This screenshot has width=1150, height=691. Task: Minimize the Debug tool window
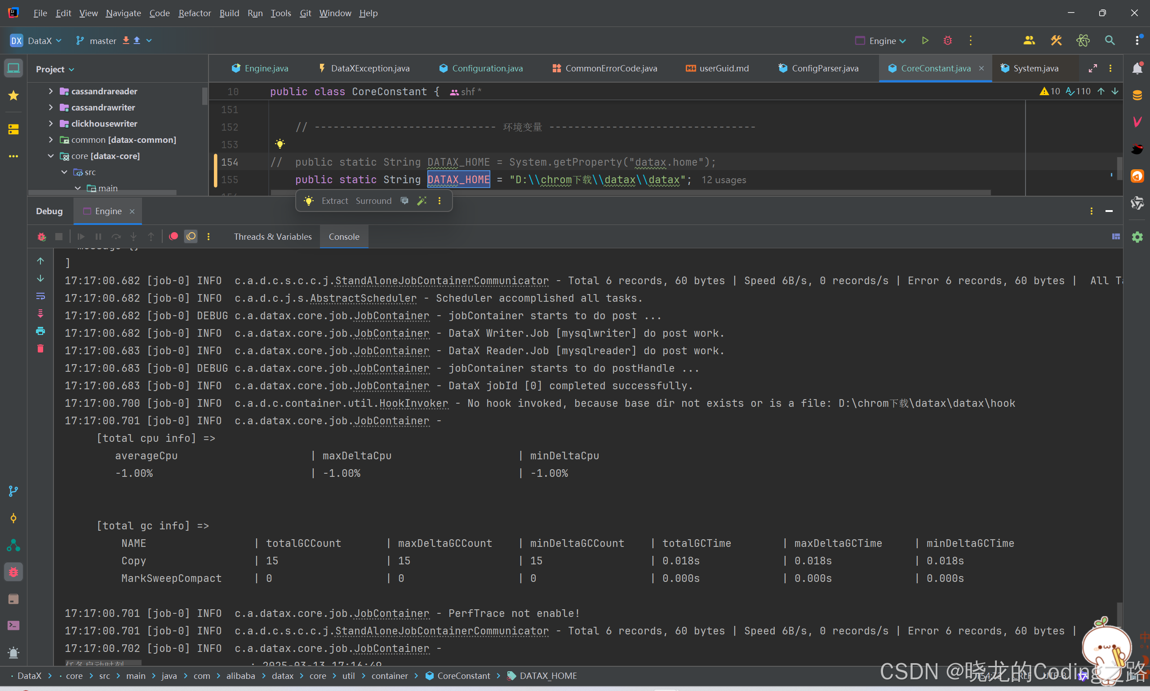click(x=1109, y=211)
